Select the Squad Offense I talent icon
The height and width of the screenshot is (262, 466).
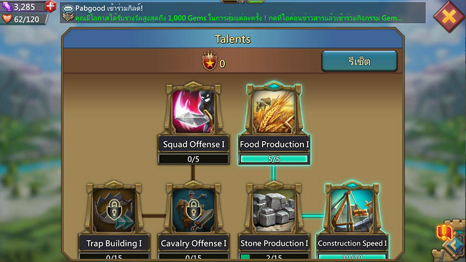(x=193, y=111)
